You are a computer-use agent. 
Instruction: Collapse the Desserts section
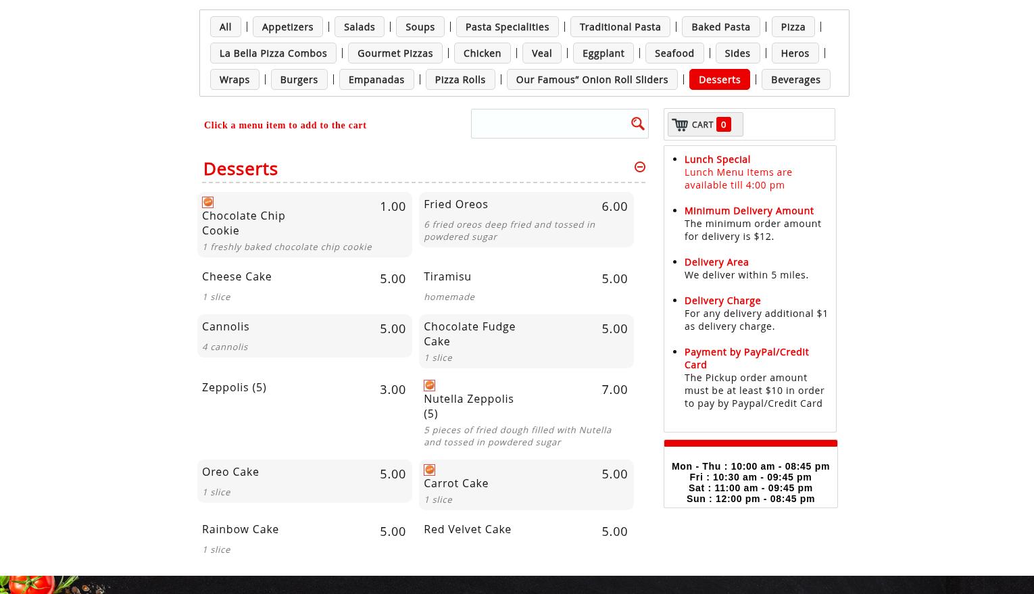click(639, 167)
